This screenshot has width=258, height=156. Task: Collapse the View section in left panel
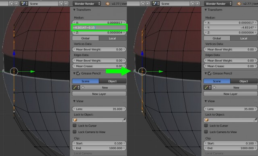(x=74, y=101)
